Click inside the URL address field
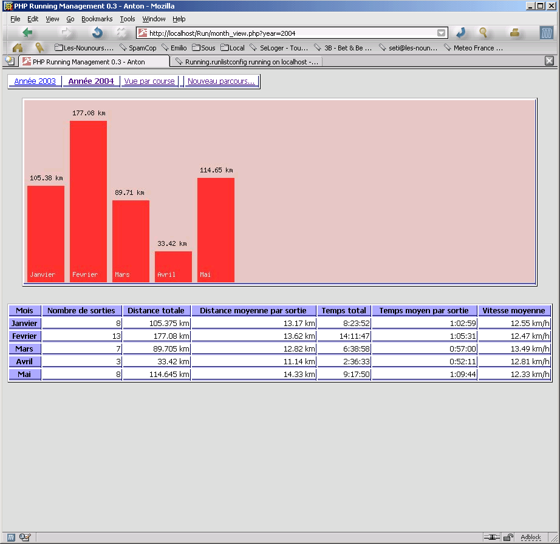The image size is (560, 544). (292, 33)
